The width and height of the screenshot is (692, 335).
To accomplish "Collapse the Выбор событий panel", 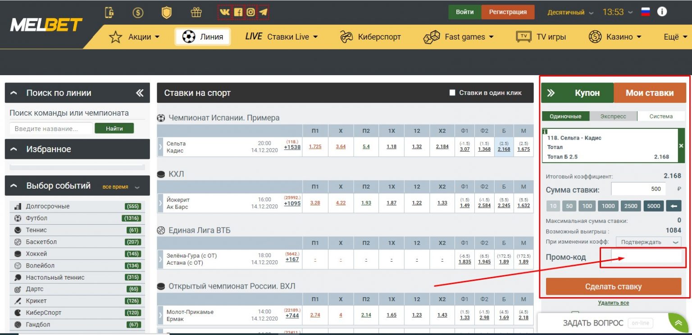I will coord(14,186).
